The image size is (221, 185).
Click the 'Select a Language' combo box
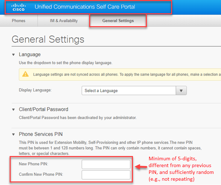tap(129, 91)
